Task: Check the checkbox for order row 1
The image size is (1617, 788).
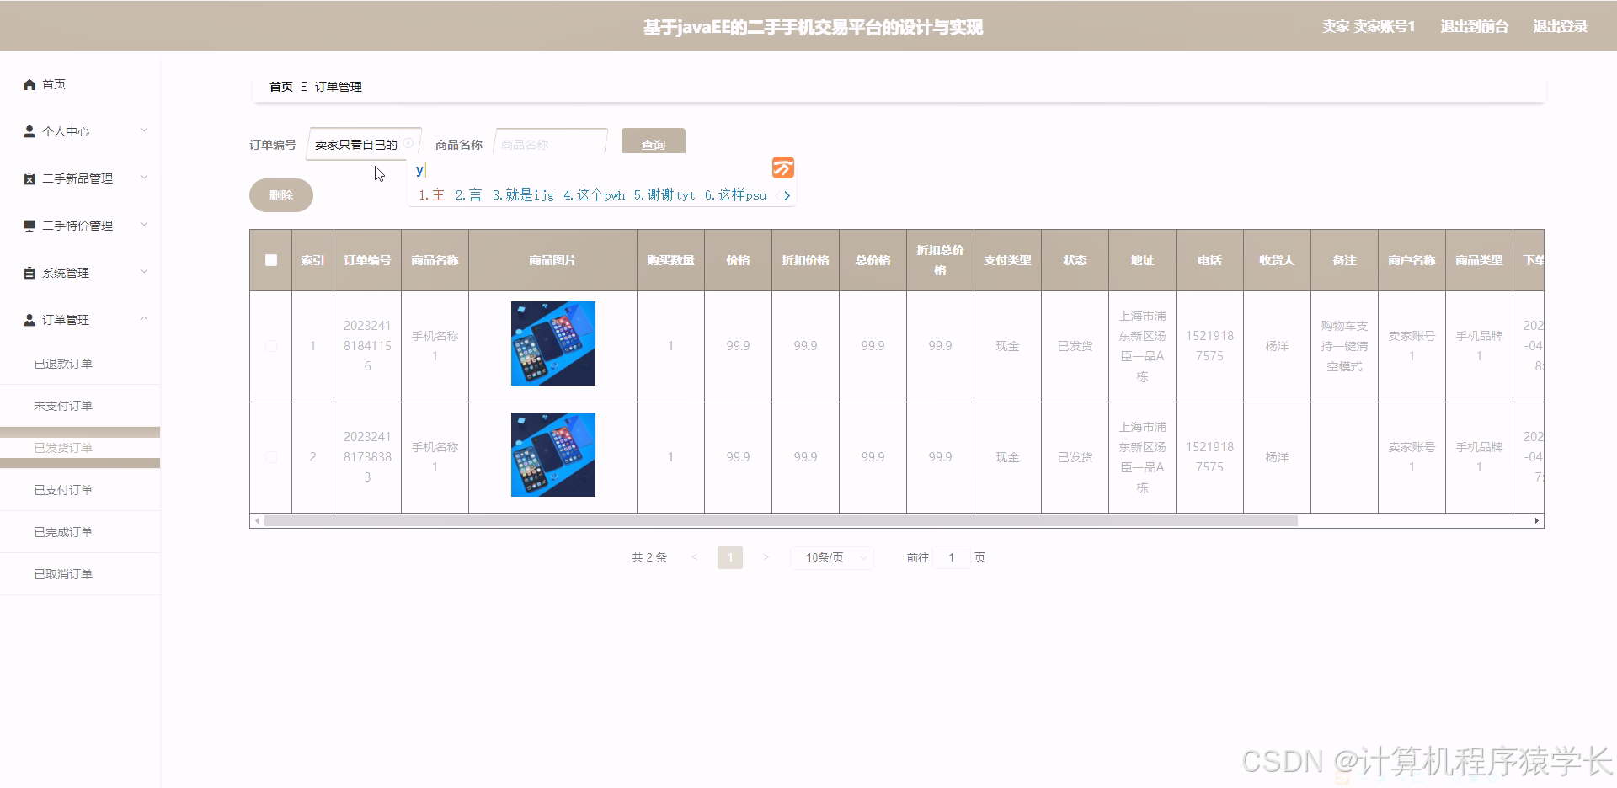Action: [x=271, y=346]
